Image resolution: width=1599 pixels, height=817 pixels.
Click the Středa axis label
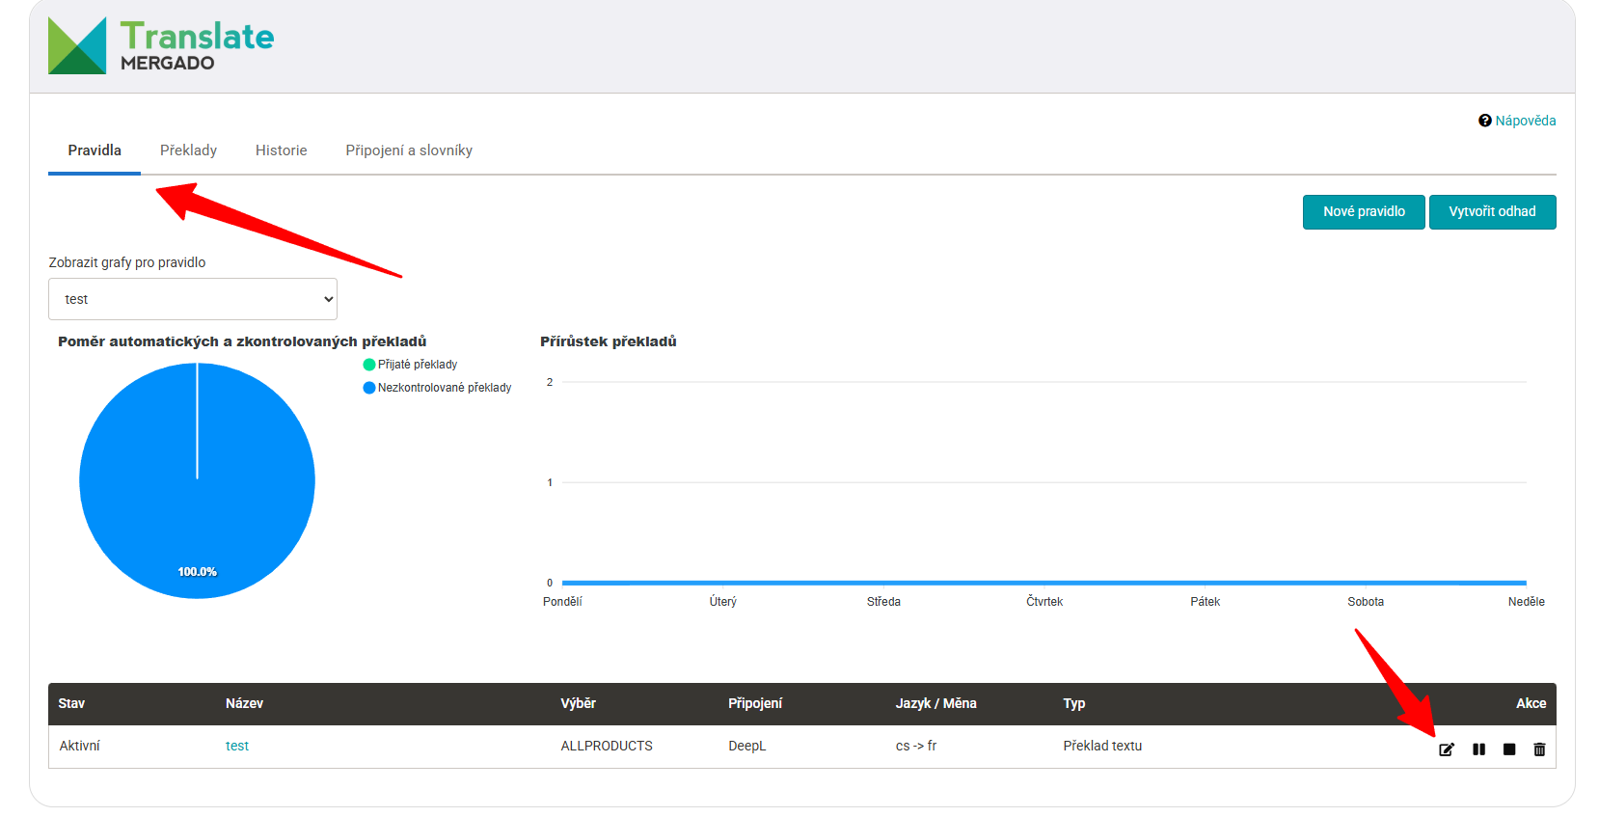[x=883, y=601]
